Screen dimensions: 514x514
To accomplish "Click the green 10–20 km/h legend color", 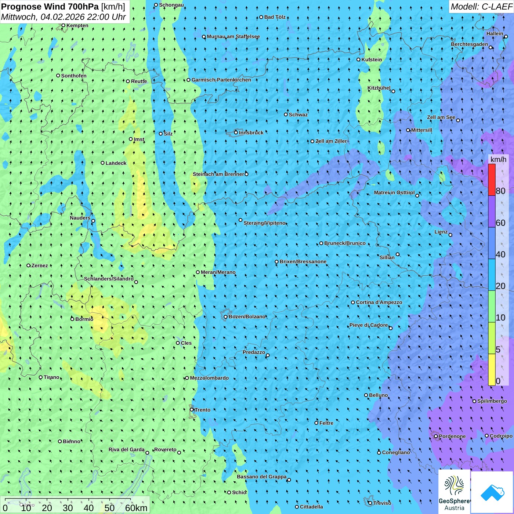I will point(492,307).
